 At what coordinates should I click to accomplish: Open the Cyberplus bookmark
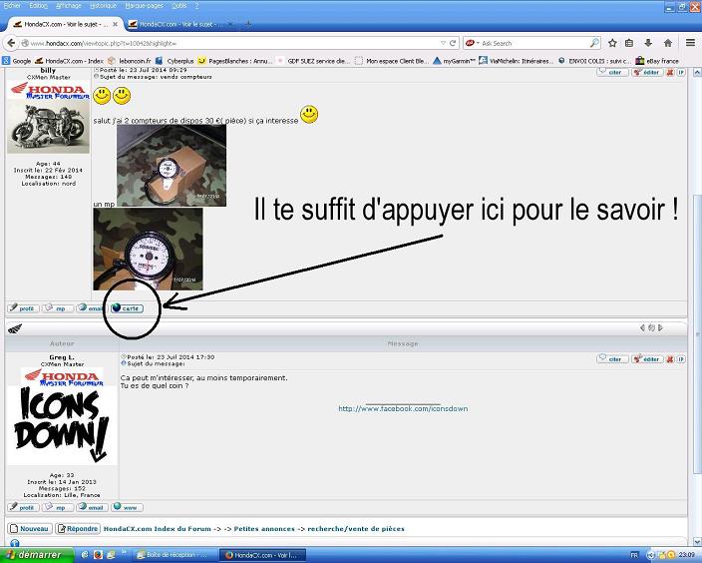[175, 61]
